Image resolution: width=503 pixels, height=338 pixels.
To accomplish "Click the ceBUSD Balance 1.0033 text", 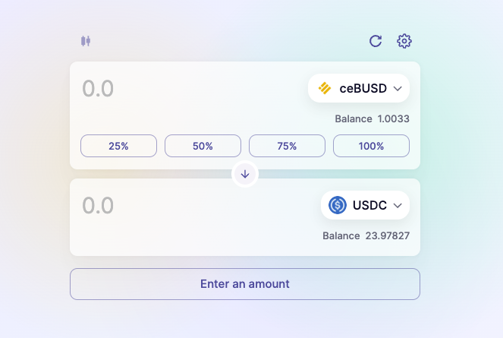I will click(372, 119).
